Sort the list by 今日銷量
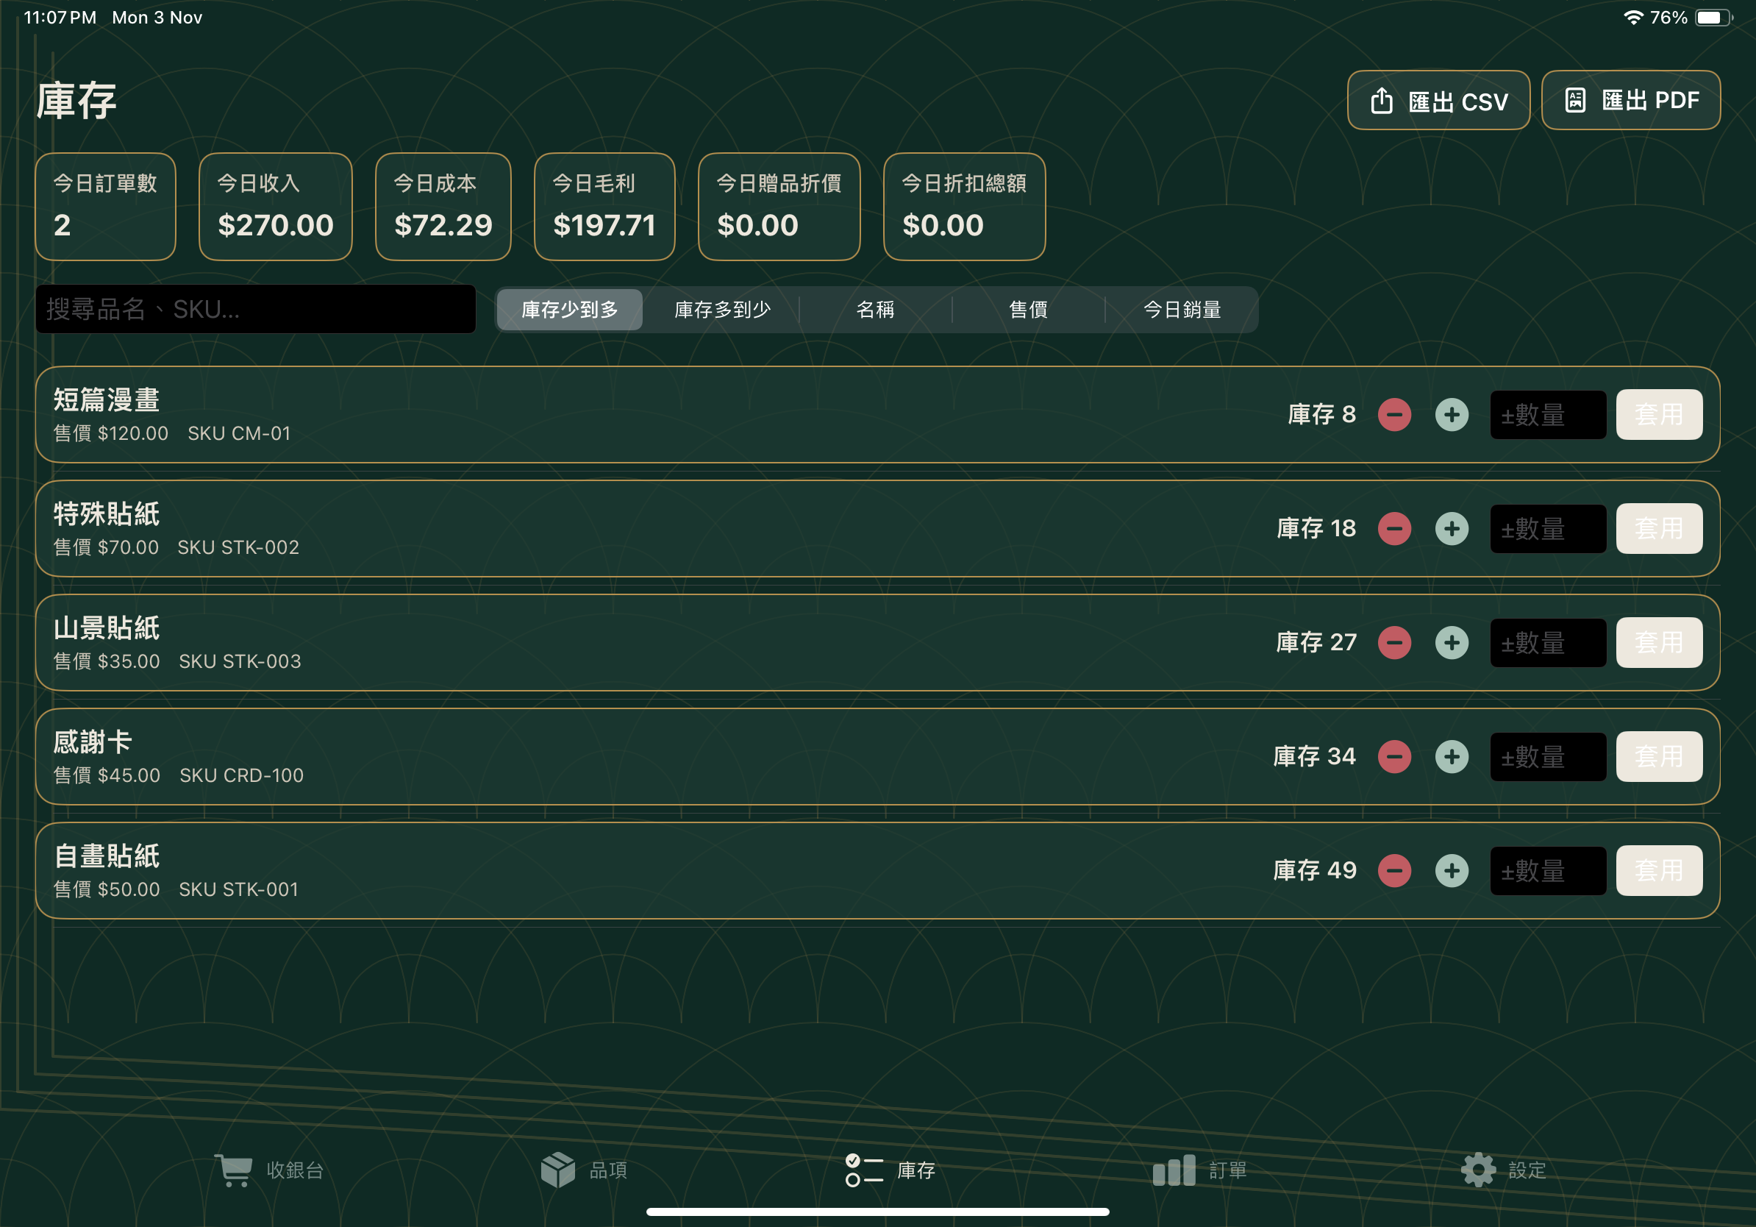The height and width of the screenshot is (1227, 1756). coord(1182,310)
